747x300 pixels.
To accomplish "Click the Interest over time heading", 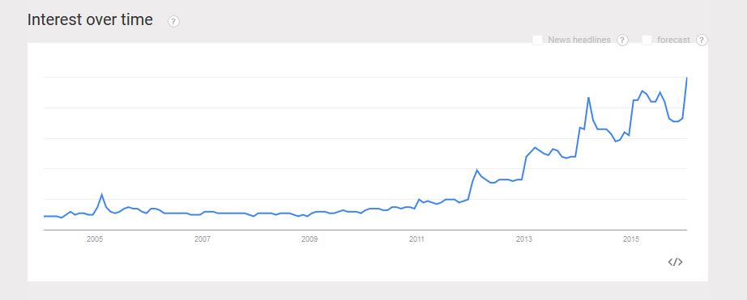I will click(90, 20).
